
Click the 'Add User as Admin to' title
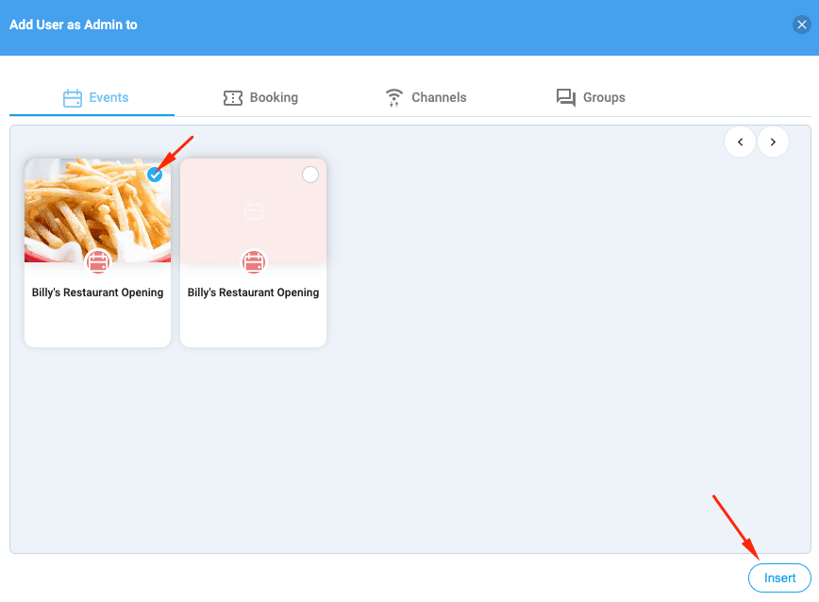click(x=74, y=25)
